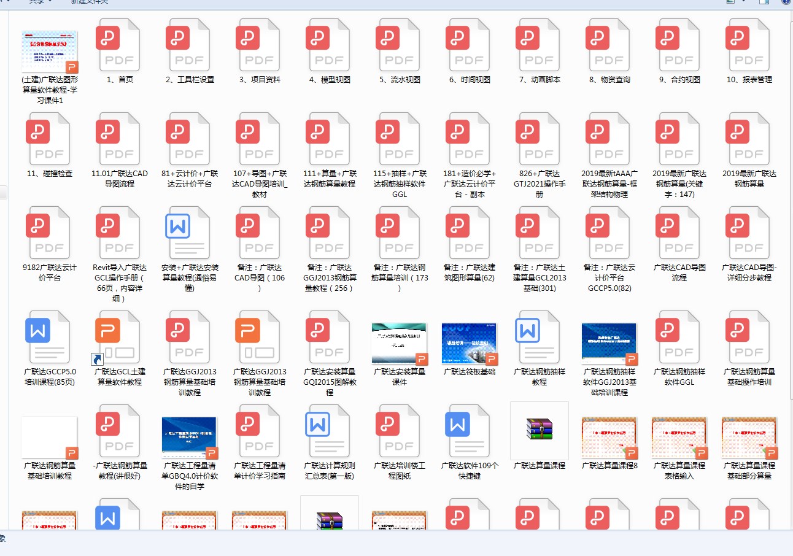The width and height of the screenshot is (793, 556).
Task: Click the 3、项目资料 PDF icon
Action: (257, 45)
